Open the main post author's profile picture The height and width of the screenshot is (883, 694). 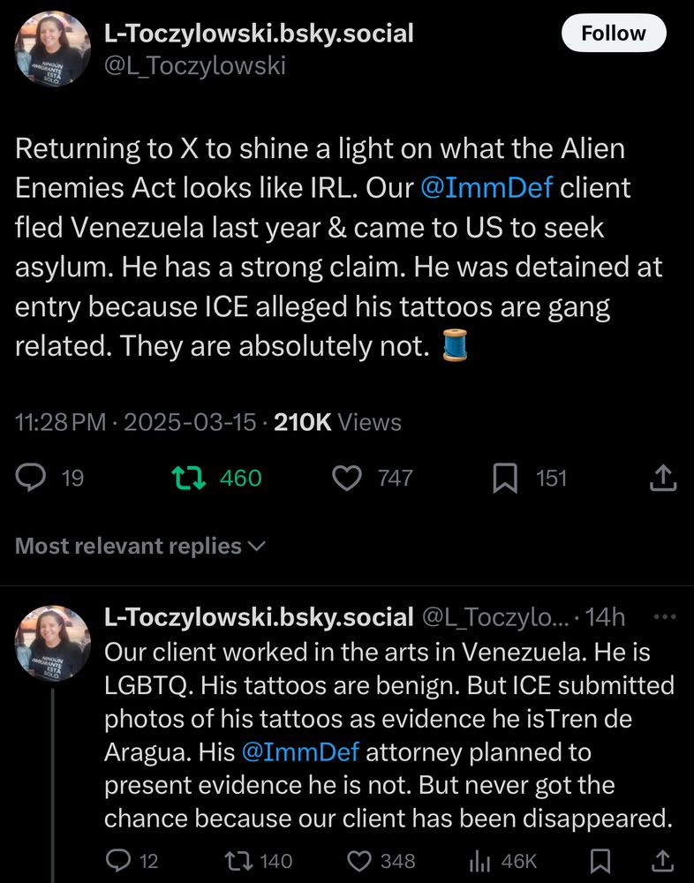click(x=52, y=49)
